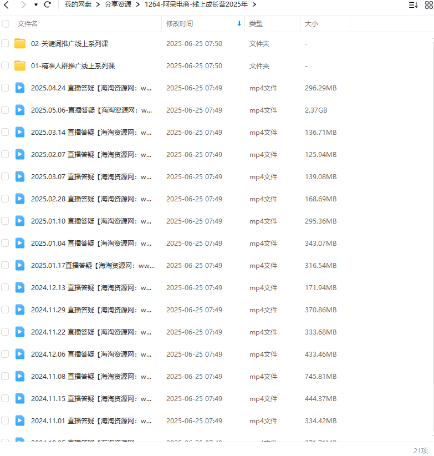Click the video icon of 2024.11.15 直播答疑
Screen dimensions: 434x456
pos(20,399)
